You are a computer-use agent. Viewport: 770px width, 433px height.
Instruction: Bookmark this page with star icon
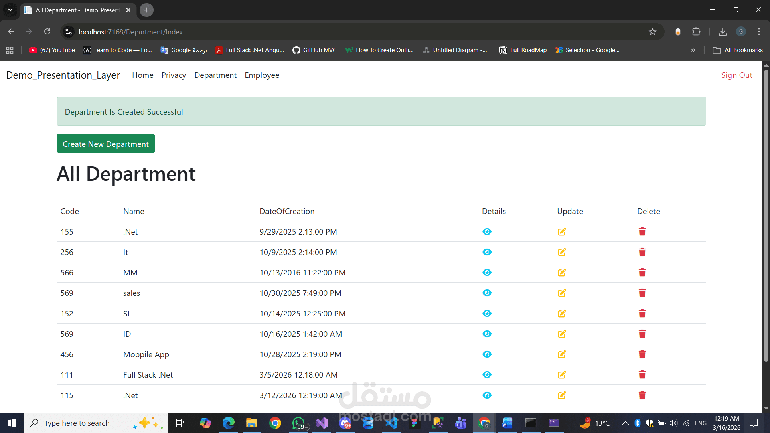[x=652, y=32]
